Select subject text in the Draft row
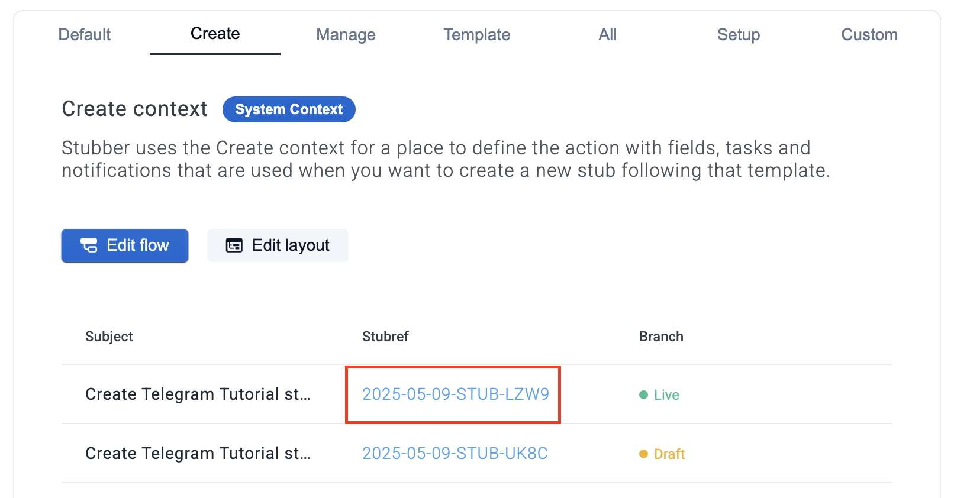Image resolution: width=954 pixels, height=498 pixels. pos(198,453)
